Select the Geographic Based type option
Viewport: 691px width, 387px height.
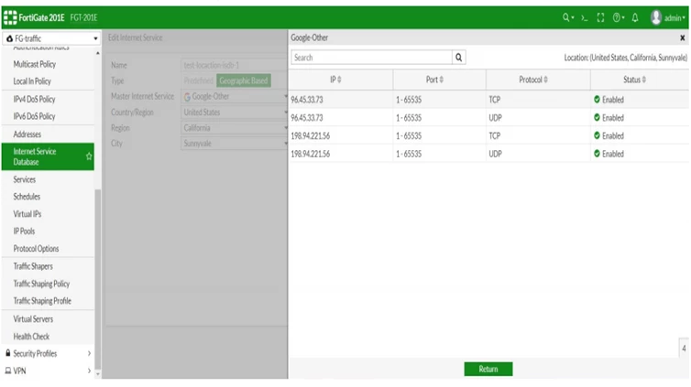point(243,81)
